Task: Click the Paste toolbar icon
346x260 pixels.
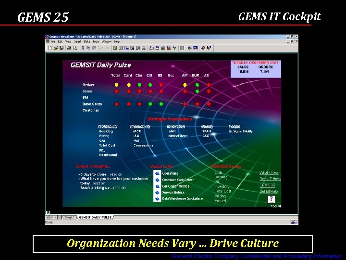Action: 94,48
